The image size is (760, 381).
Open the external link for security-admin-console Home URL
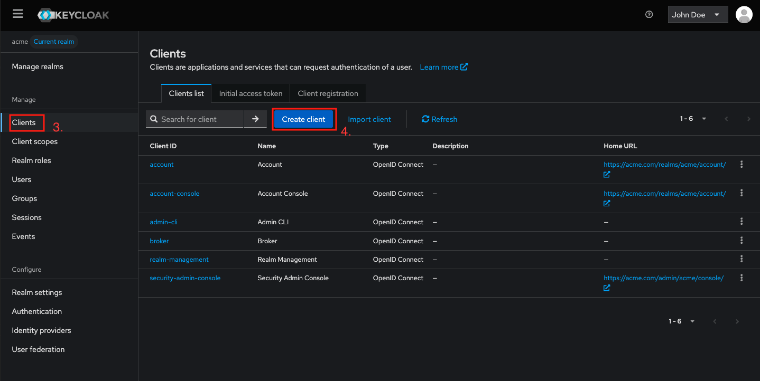click(x=606, y=288)
